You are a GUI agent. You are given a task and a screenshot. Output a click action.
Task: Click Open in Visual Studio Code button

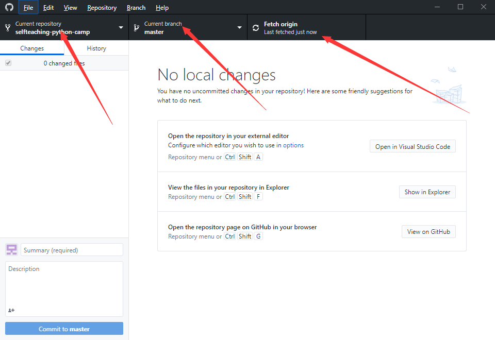point(412,146)
